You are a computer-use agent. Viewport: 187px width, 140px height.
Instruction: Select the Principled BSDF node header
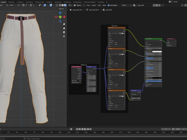(x=153, y=39)
